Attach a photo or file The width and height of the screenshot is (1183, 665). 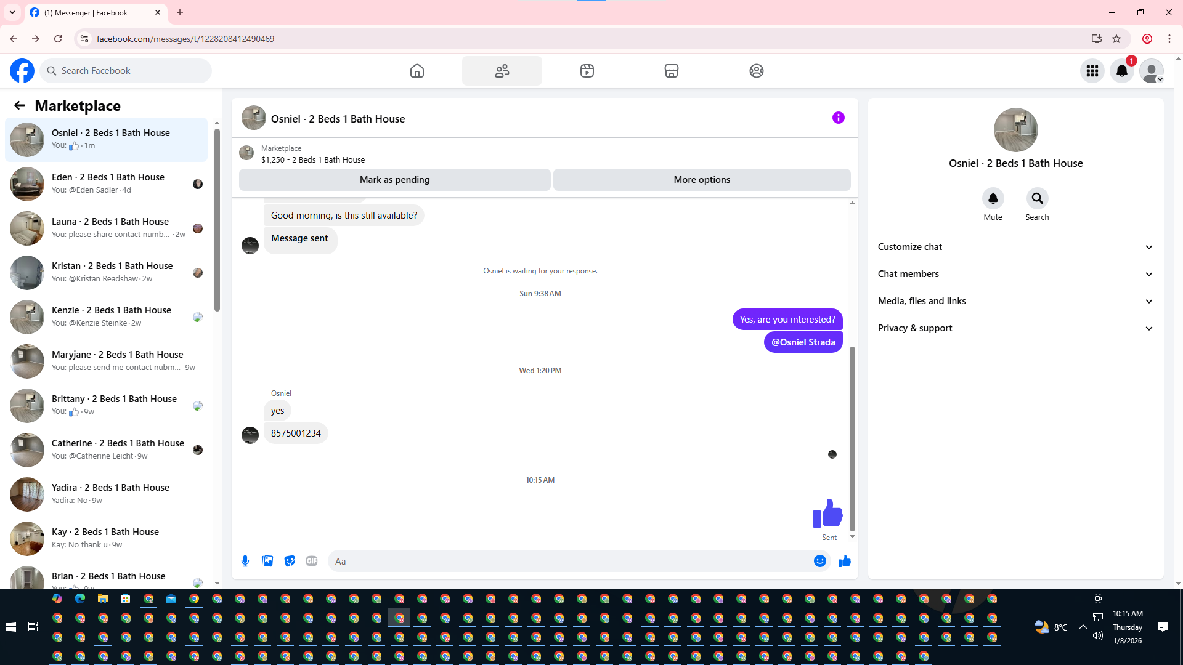267,561
